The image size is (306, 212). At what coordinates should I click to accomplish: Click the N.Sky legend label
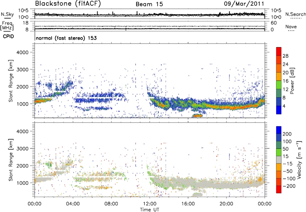[7, 14]
